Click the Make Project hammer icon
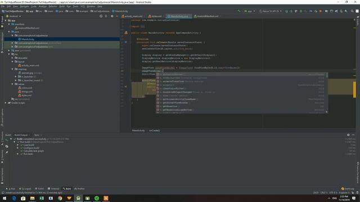 239,11
